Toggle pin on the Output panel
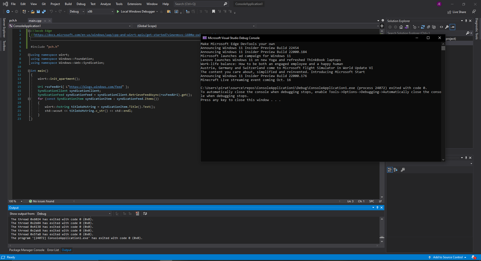This screenshot has width=481, height=261. [x=378, y=207]
